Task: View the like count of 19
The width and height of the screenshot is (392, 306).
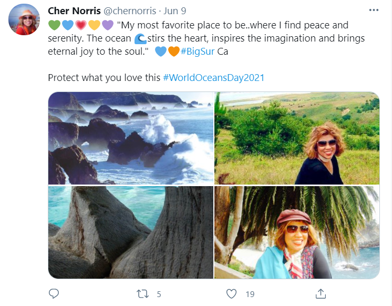Action: point(250,294)
